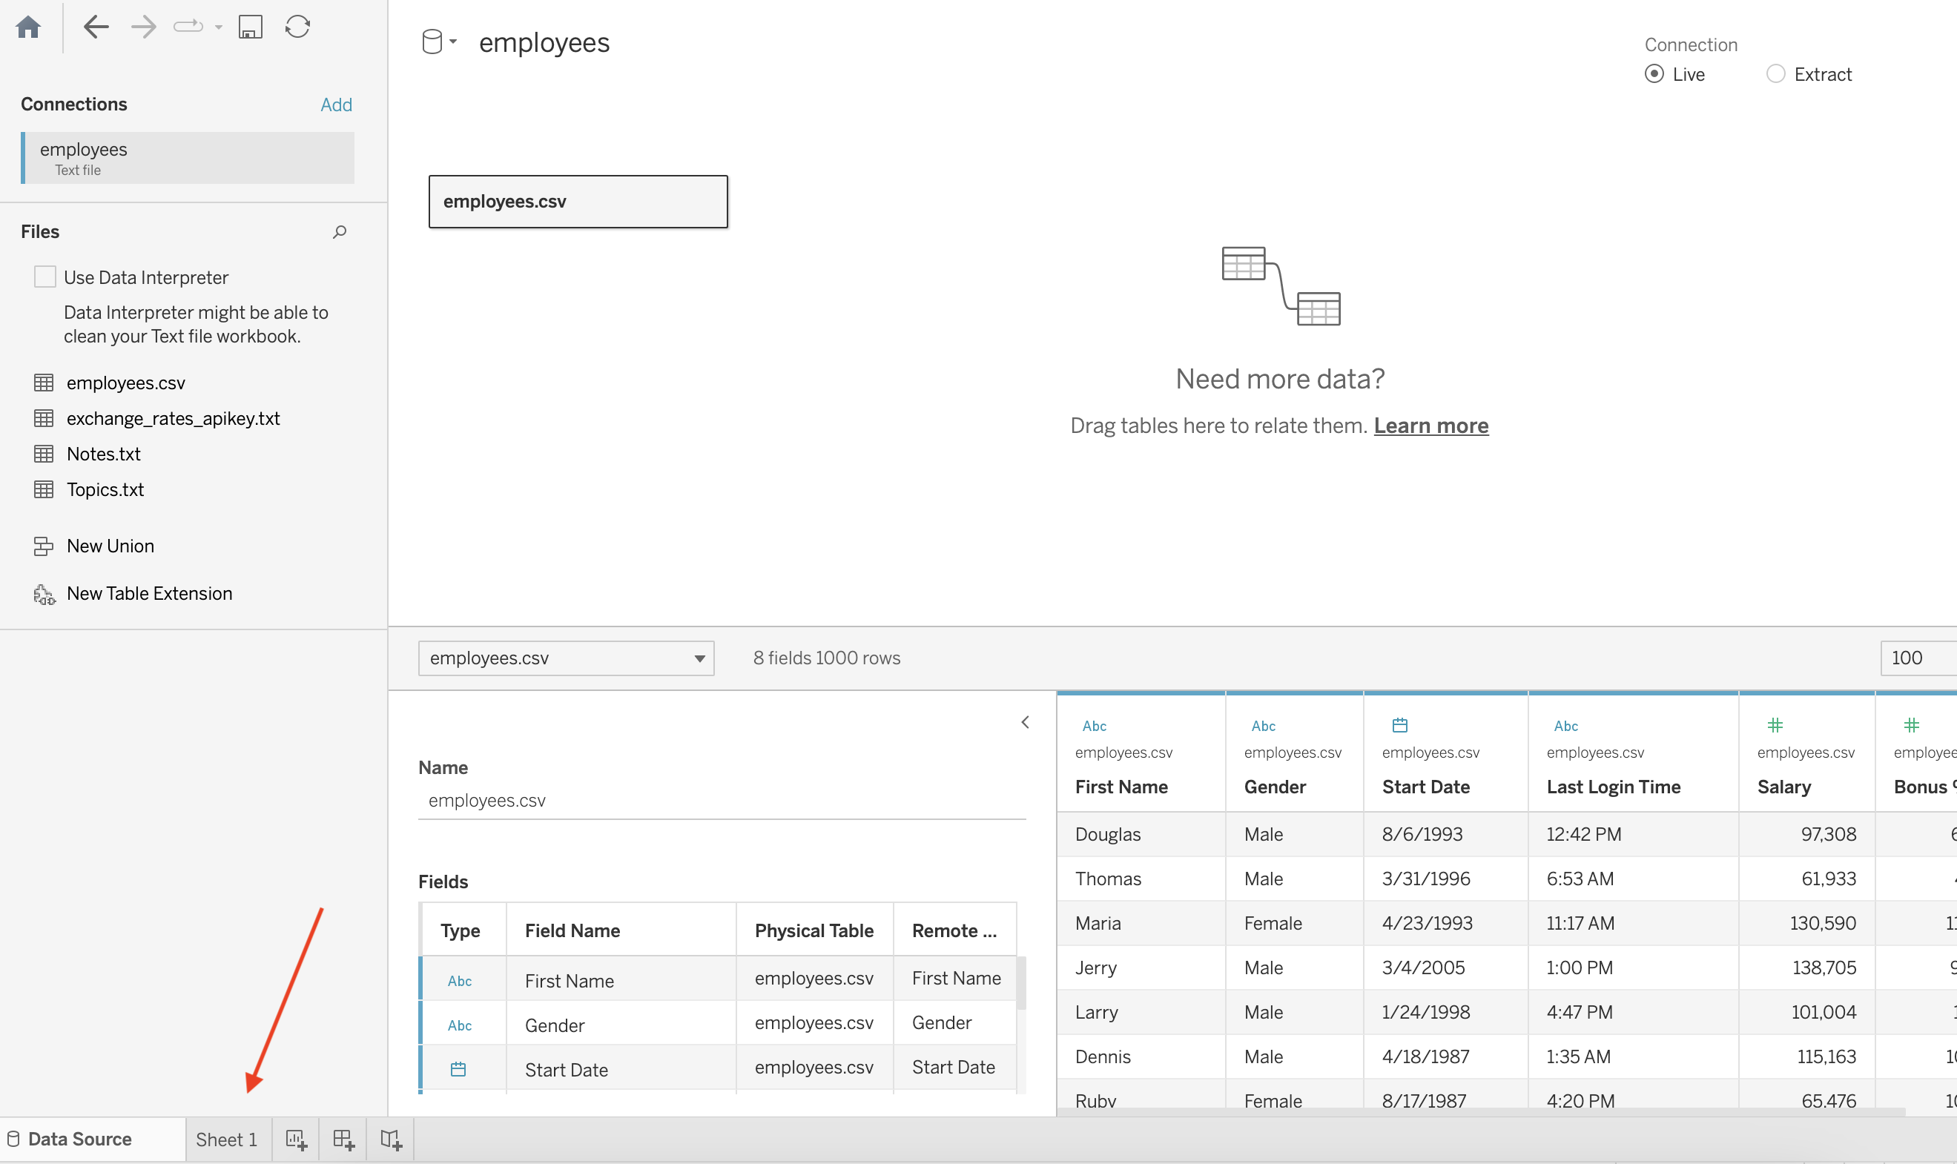Click the refresh data source icon

[297, 27]
